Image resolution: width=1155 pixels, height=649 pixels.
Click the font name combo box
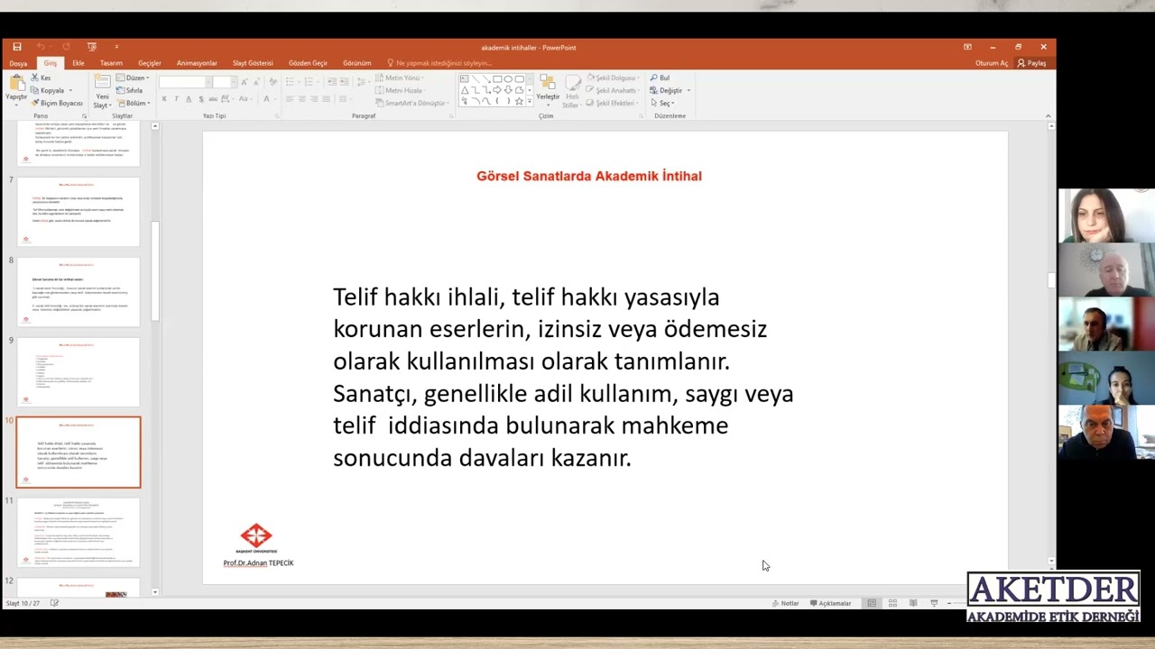click(x=185, y=82)
